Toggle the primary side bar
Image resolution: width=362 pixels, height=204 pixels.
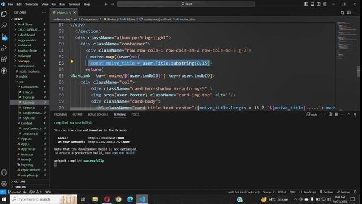(306, 4)
